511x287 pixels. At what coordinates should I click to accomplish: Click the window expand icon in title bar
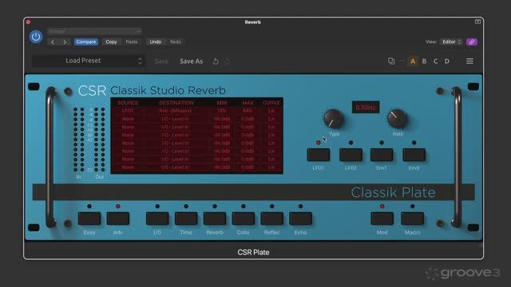pos(477,22)
